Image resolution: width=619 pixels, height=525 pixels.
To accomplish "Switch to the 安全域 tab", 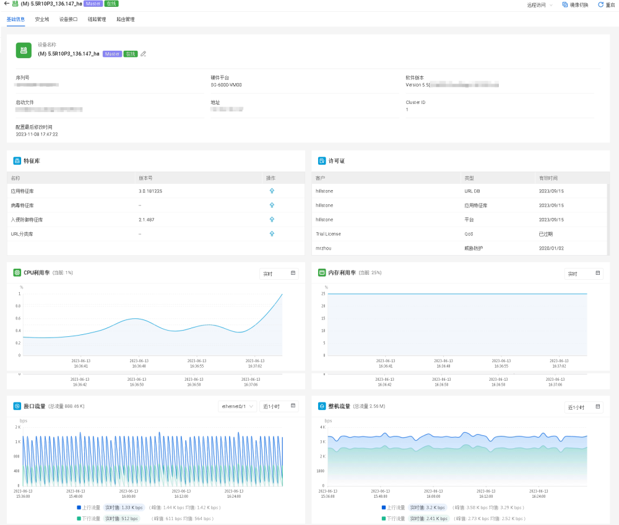I will point(42,19).
